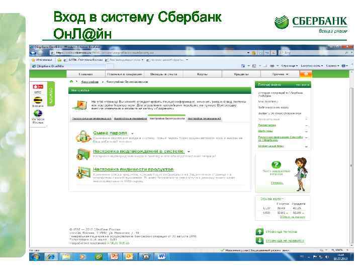The image size is (362, 271).
Task: Click the green down-arrow page-disliked icon
Action: (260, 240)
